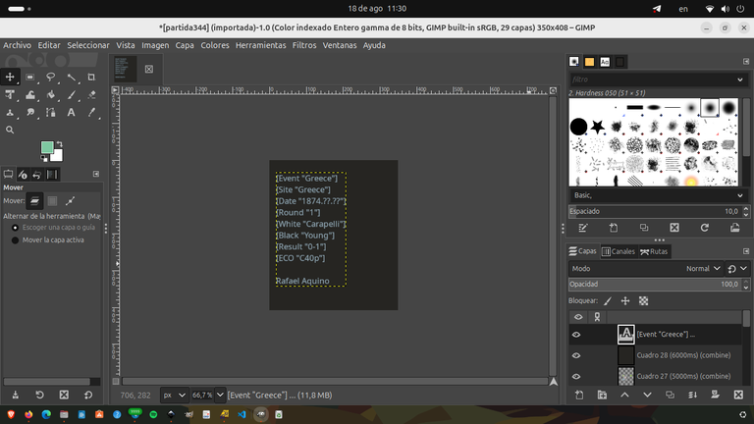Screen dimensions: 754x424
Task: Switch to the Patterns dock tab
Action: [589, 62]
